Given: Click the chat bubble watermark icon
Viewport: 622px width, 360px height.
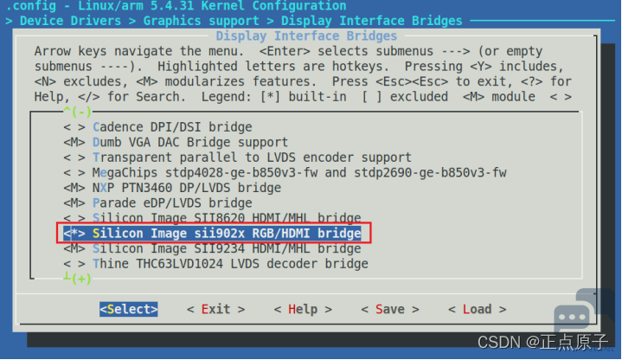Looking at the screenshot, I should point(572,317).
